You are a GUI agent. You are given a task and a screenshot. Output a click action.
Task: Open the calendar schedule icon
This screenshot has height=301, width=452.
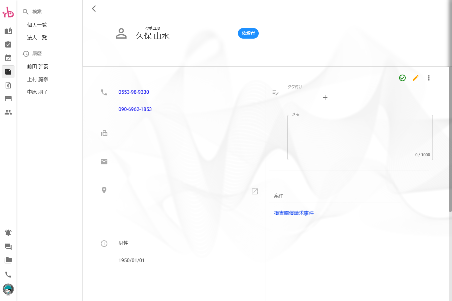pyautogui.click(x=8, y=58)
